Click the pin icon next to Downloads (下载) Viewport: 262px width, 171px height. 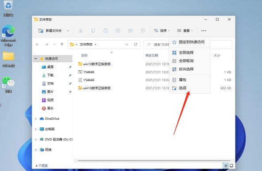70,76
